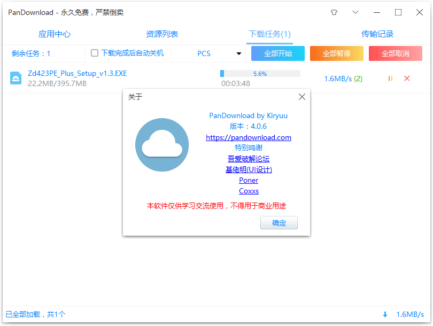Click the download speed arrow in status bar
433x326 pixels.
[x=385, y=315]
